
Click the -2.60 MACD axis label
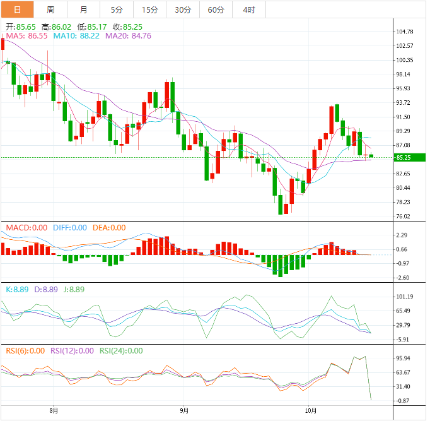[403, 278]
